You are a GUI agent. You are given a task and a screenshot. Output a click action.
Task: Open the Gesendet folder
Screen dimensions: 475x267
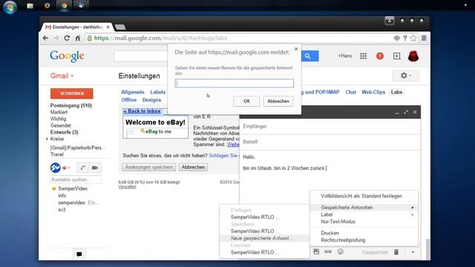click(x=61, y=125)
